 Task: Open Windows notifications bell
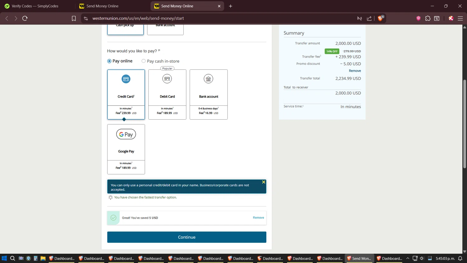[460, 258]
